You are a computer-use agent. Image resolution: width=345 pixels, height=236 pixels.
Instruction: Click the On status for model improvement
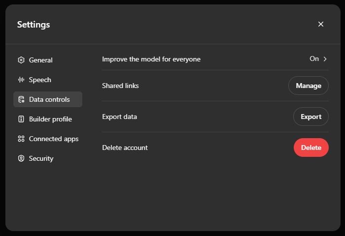tap(314, 59)
